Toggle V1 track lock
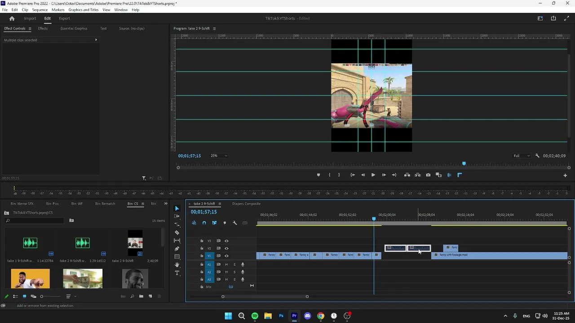 point(202,256)
